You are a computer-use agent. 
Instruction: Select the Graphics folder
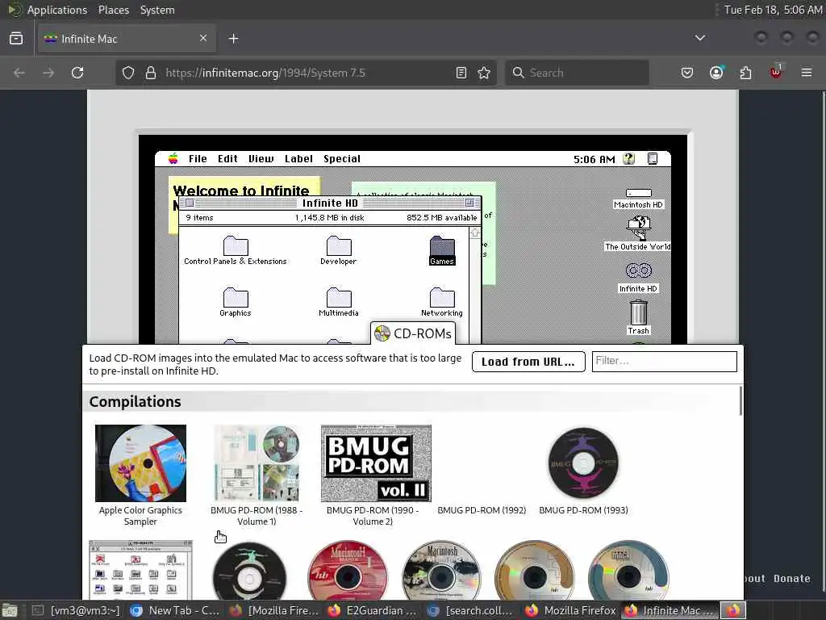[236, 302]
